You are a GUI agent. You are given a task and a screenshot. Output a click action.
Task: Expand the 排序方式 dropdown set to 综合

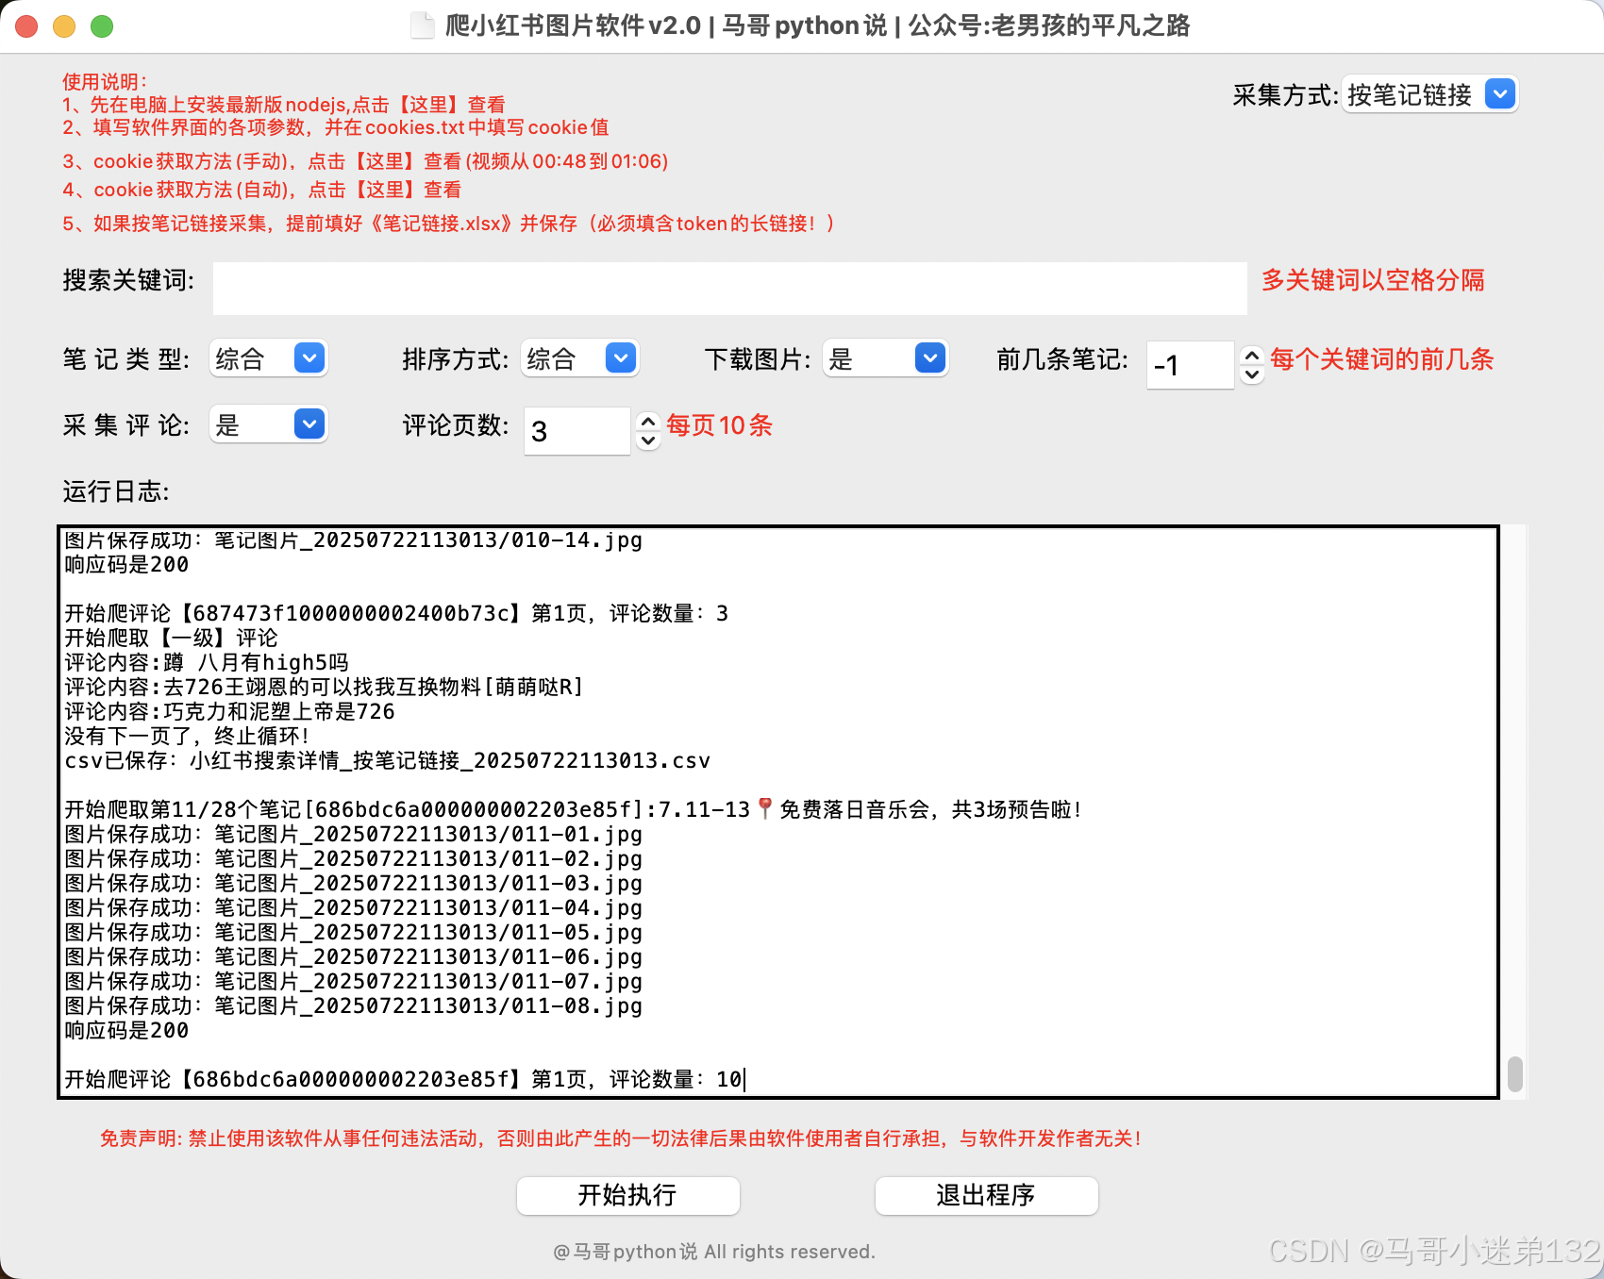tap(579, 358)
